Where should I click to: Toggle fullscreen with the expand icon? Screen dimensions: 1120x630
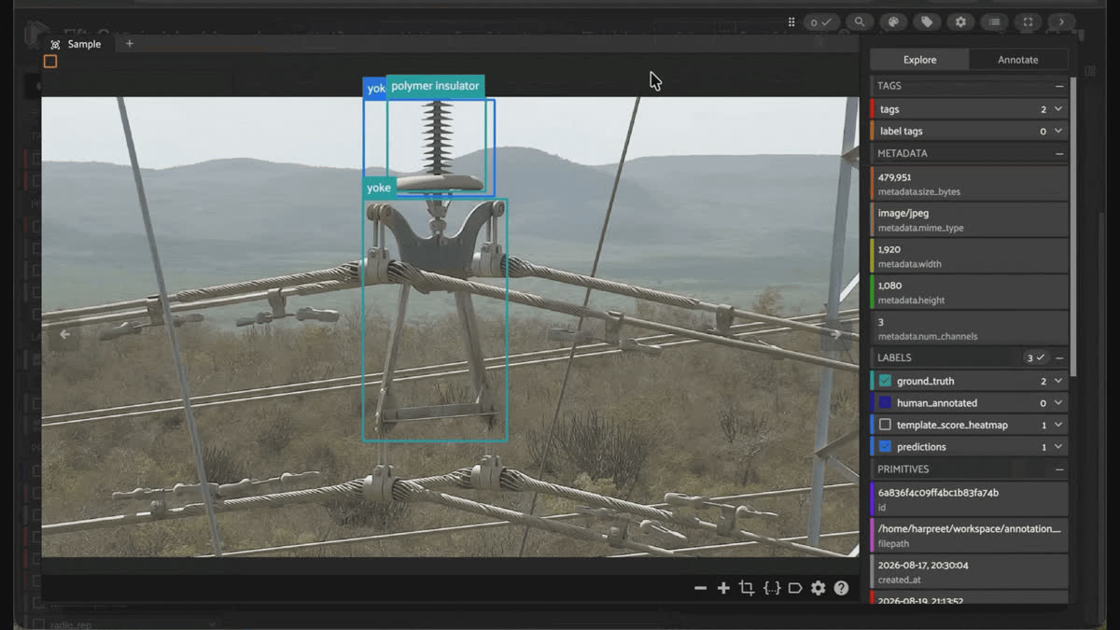click(1028, 22)
